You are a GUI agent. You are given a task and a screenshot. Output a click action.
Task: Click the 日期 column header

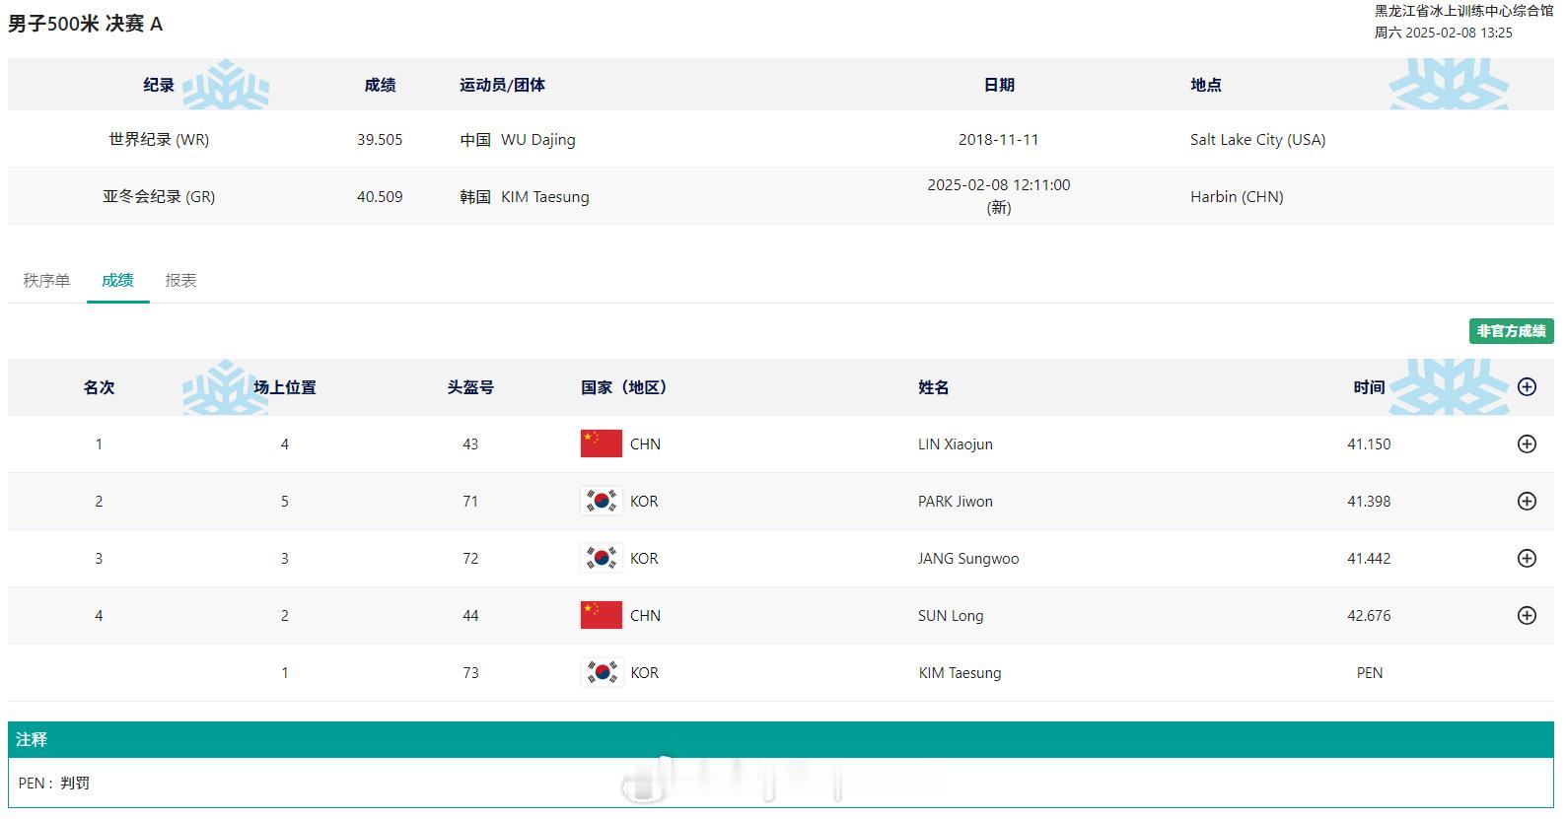pyautogui.click(x=999, y=86)
